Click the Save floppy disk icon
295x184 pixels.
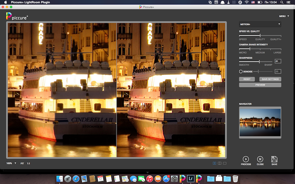point(274,159)
